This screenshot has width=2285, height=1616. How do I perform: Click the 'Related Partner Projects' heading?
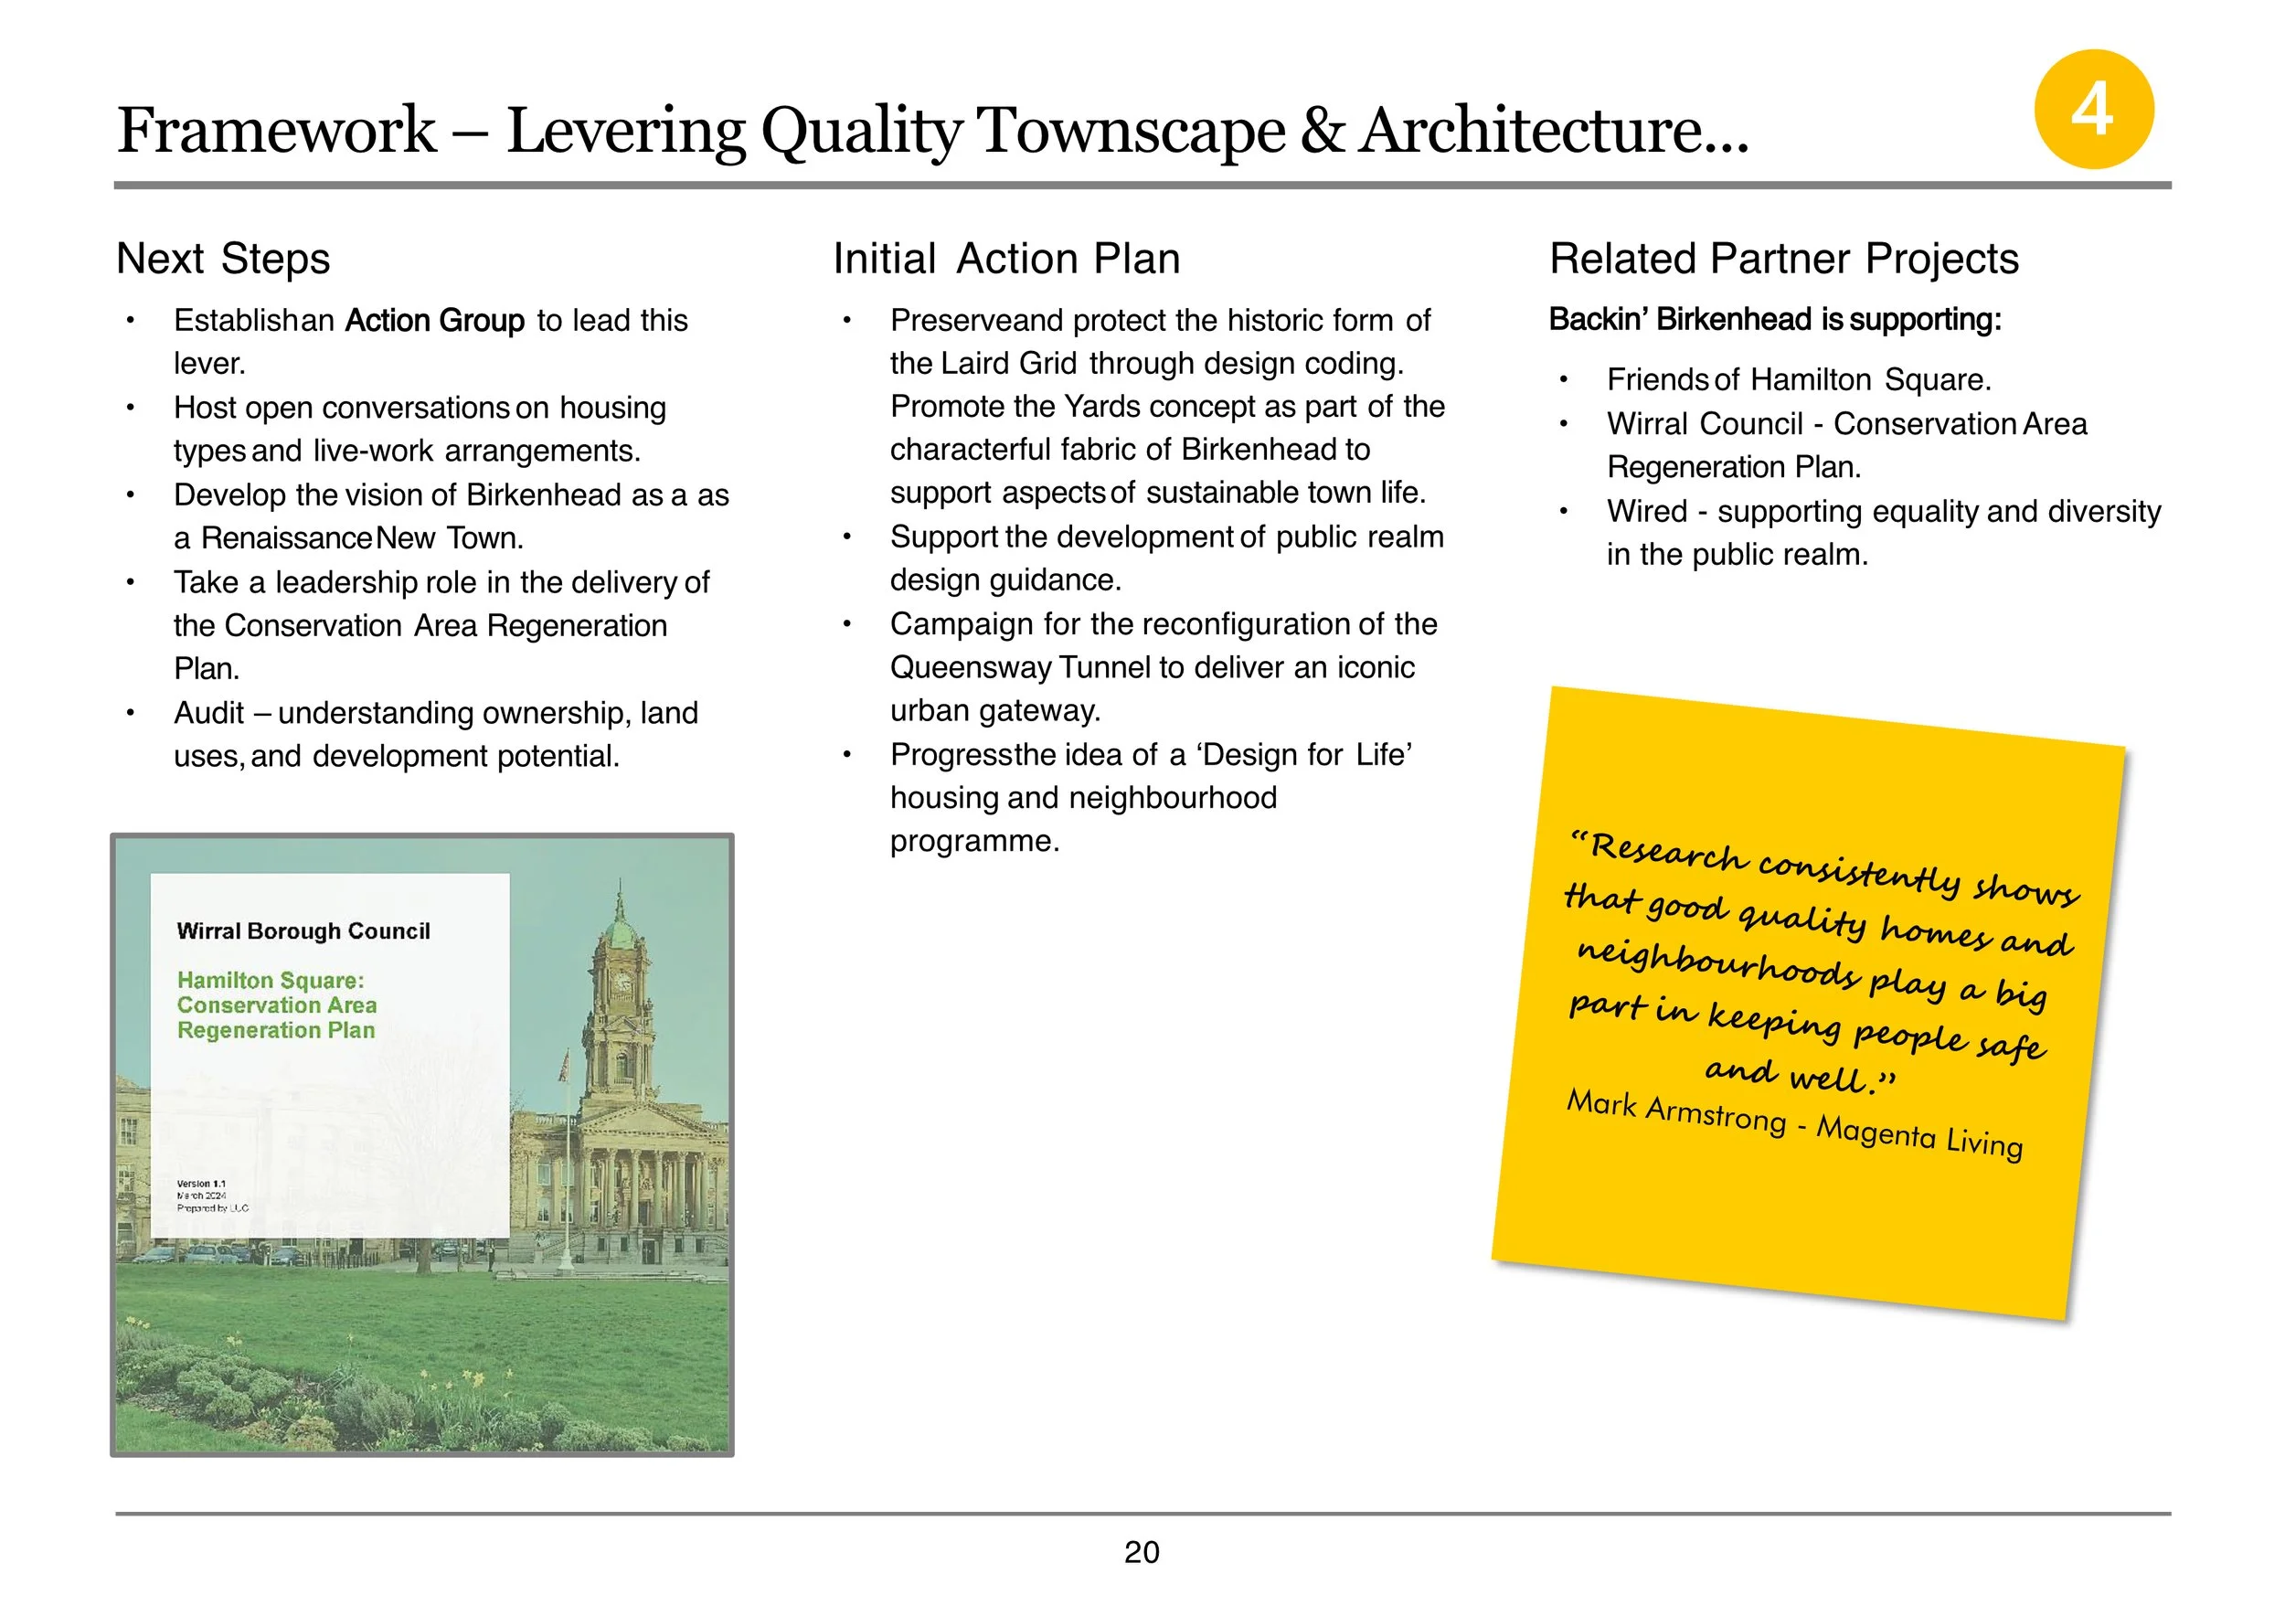(1784, 259)
